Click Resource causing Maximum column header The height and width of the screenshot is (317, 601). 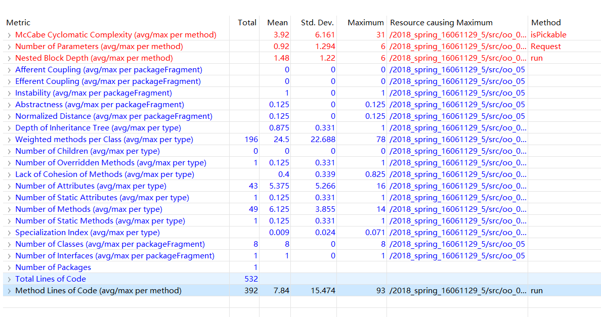[441, 23]
